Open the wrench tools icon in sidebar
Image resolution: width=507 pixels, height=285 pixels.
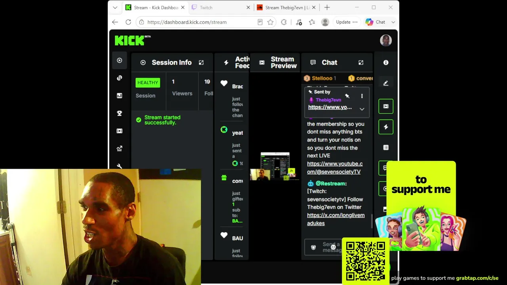coord(119,166)
